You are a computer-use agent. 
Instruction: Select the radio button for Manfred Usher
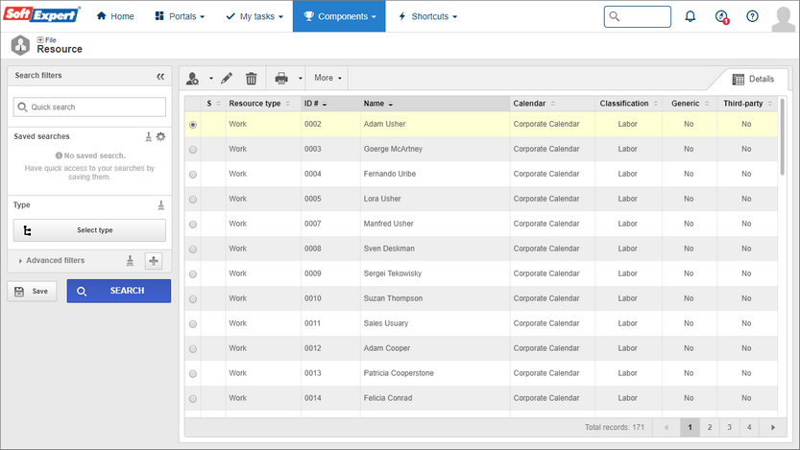[193, 225]
